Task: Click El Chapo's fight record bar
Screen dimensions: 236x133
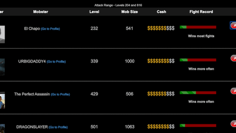Action: 198,27
